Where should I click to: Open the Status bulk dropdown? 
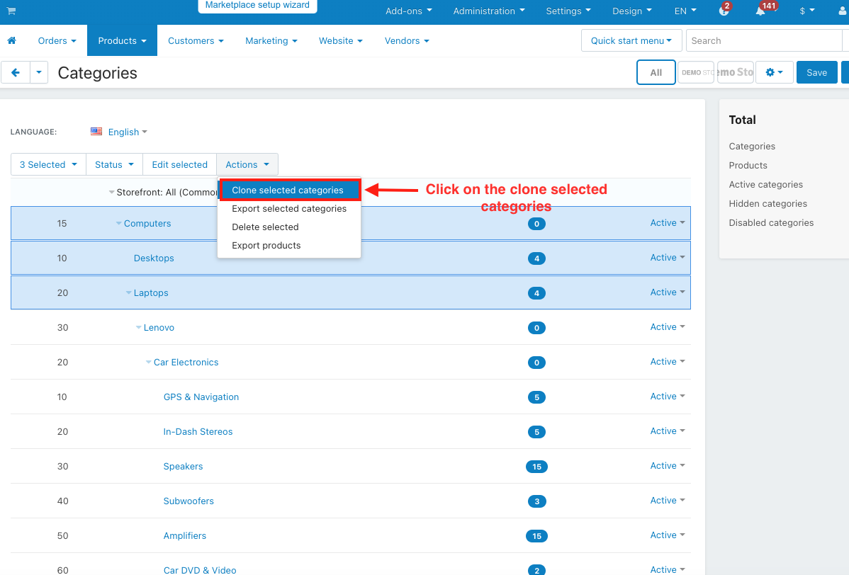(x=114, y=164)
